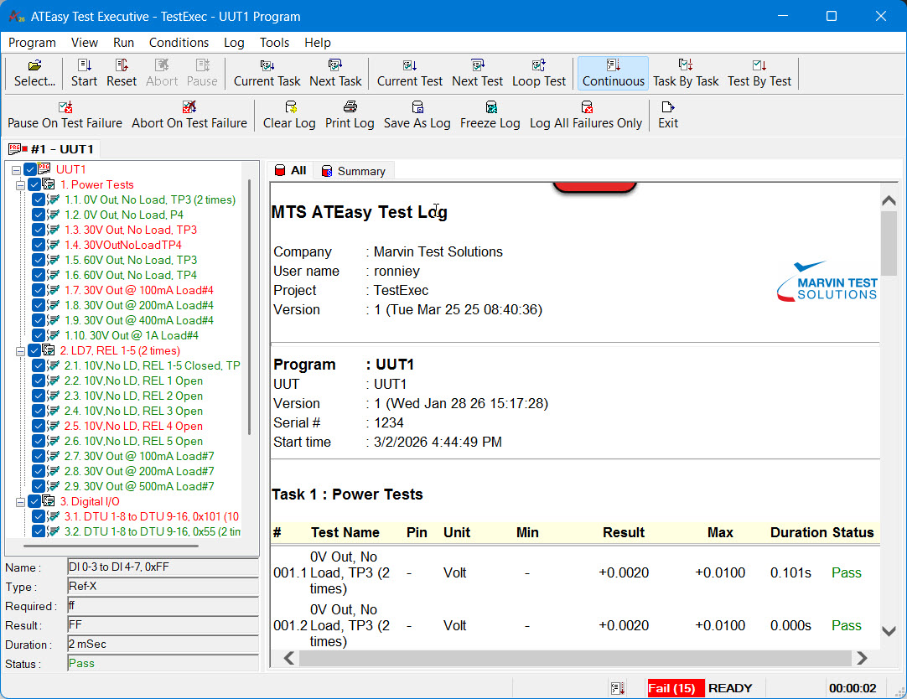Run the Loop Test tool
This screenshot has height=699, width=907.
pyautogui.click(x=538, y=73)
